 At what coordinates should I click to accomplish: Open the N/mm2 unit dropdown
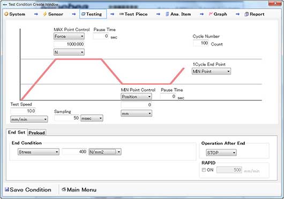(105, 152)
